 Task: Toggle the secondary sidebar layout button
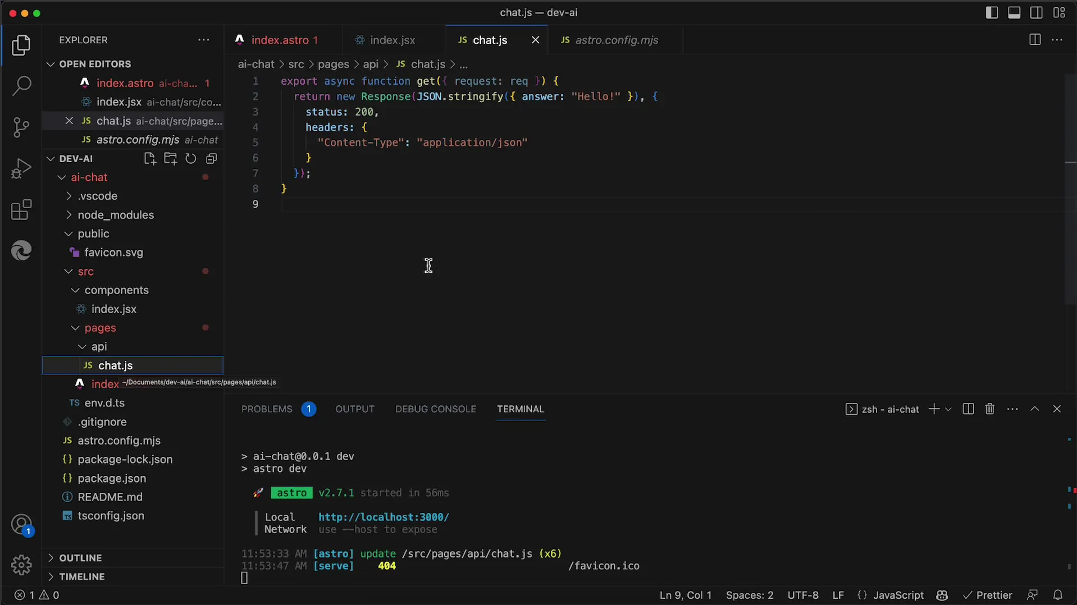click(x=1037, y=12)
